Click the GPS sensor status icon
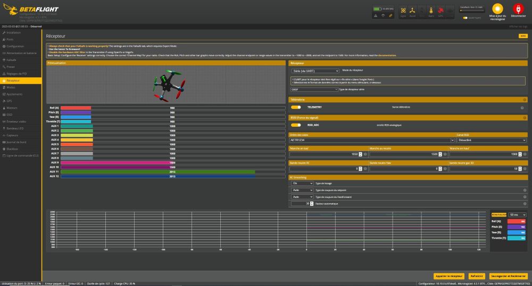The height and width of the screenshot is (286, 532). (440, 11)
